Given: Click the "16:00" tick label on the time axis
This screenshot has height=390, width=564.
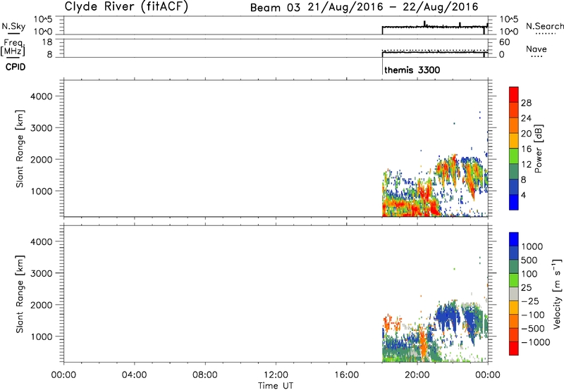Looking at the screenshot, I should [346, 375].
